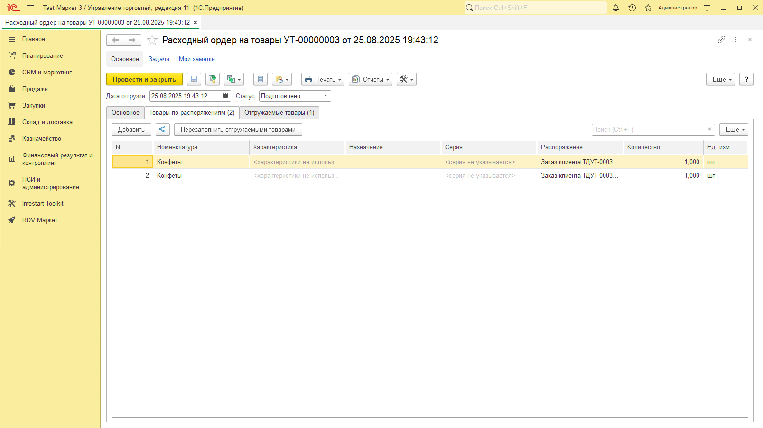Open favorites star in title bar

point(648,8)
